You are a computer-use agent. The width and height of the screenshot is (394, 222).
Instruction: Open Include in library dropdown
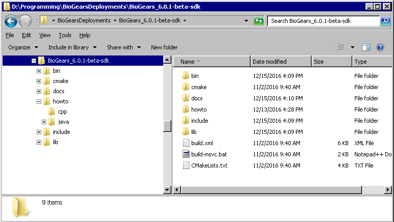pos(72,47)
